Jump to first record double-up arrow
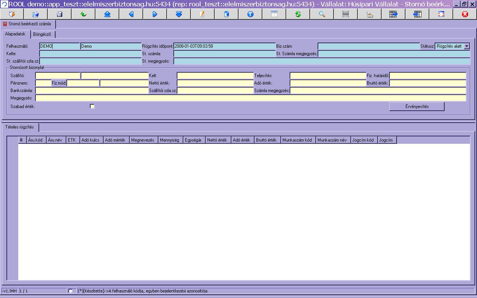The width and height of the screenshot is (477, 298). [107, 14]
